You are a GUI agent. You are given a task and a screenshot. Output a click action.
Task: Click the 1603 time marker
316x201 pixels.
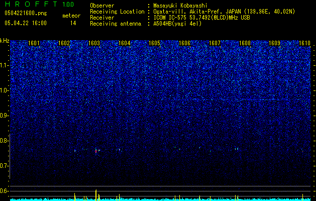coord(94,43)
